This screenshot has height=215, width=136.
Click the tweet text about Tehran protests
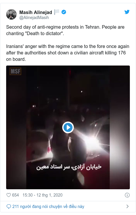coord(65,30)
